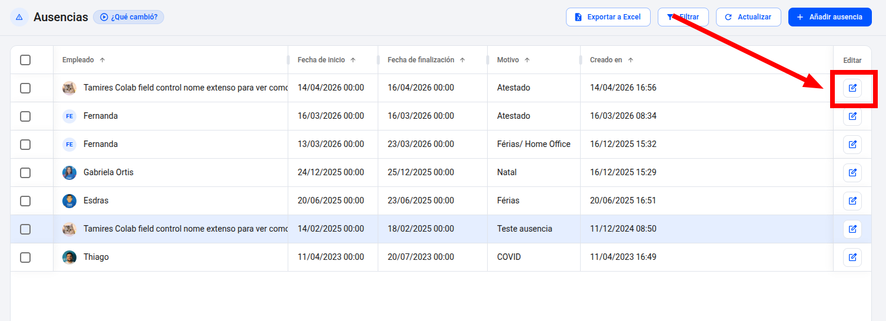
Task: Open edit icon for Fernanda's Atestado absence
Action: point(852,116)
